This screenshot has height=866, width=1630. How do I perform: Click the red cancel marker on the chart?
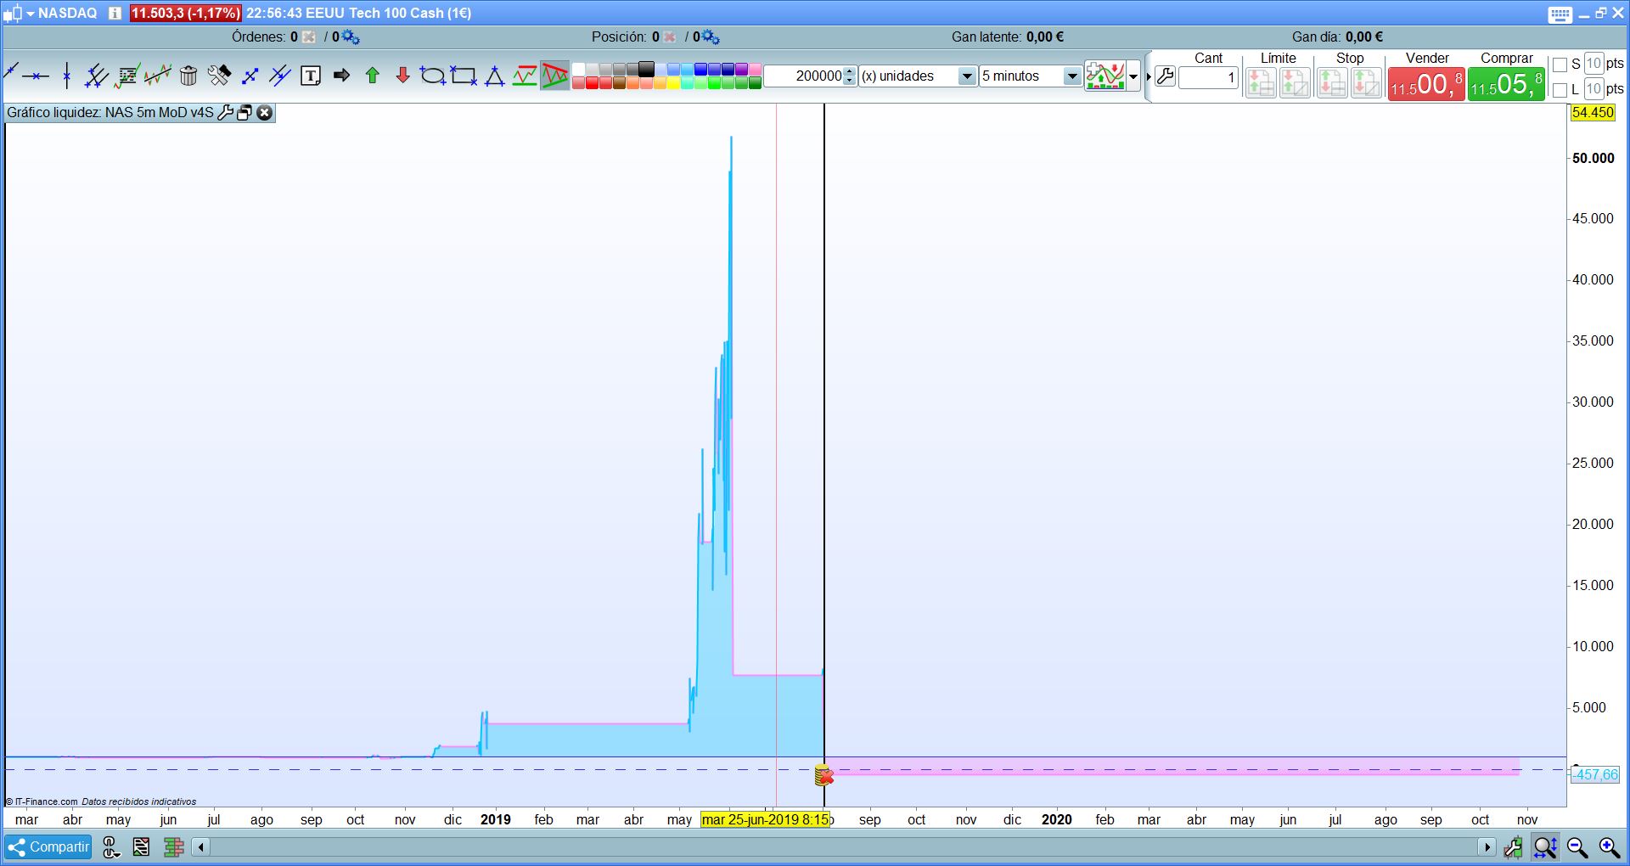point(826,777)
